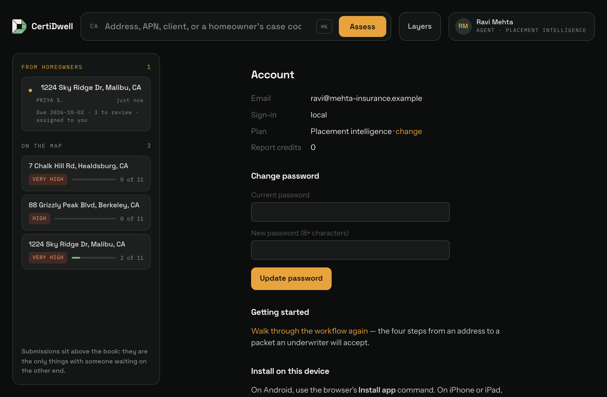This screenshot has height=397, width=607.
Task: Open 7 Chalk Hill Rd, Healdsburg card
Action: pos(86,173)
